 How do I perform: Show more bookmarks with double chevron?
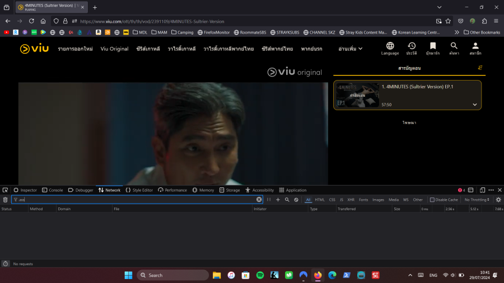pyautogui.click(x=456, y=32)
